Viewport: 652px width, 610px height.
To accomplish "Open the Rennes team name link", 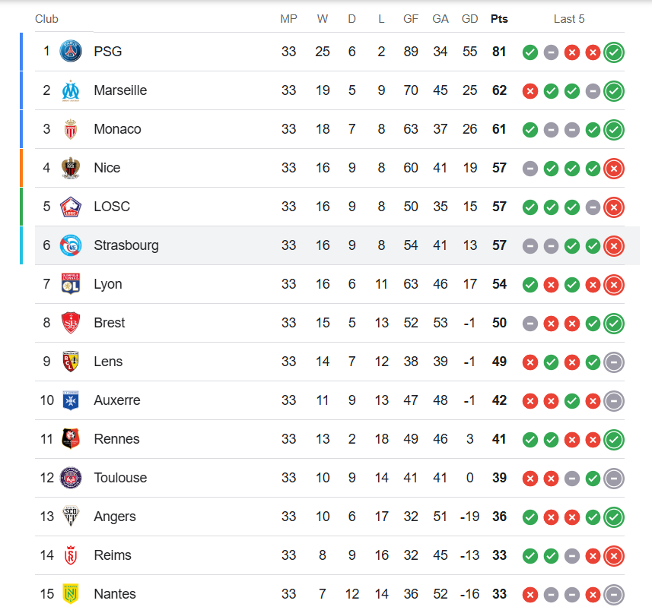I will (116, 439).
